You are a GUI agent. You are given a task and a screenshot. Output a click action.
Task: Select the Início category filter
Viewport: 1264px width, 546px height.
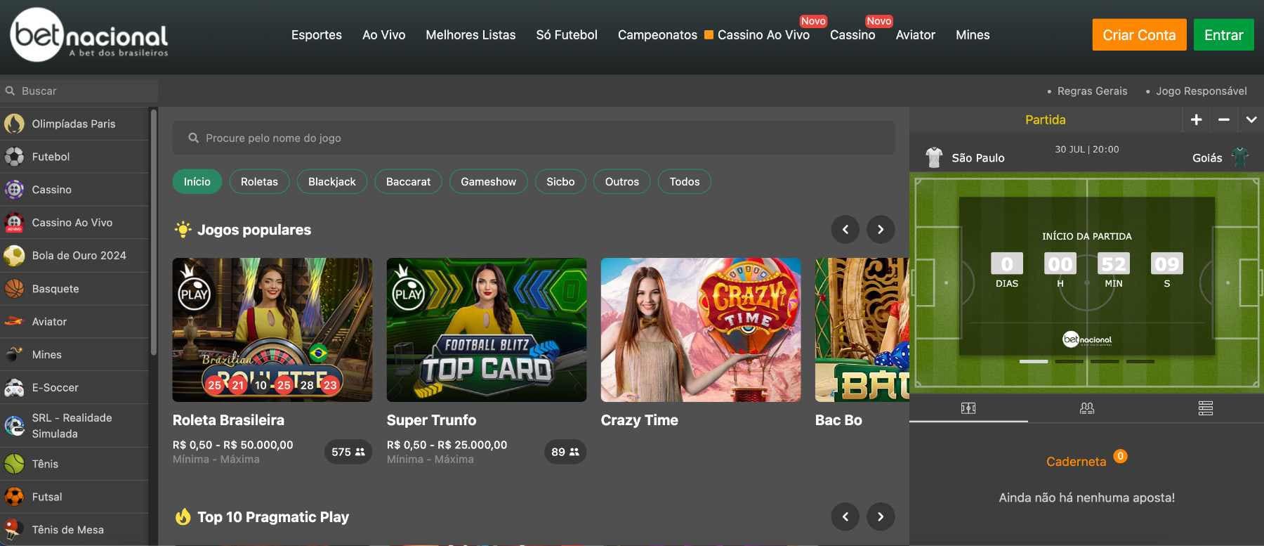pos(197,181)
